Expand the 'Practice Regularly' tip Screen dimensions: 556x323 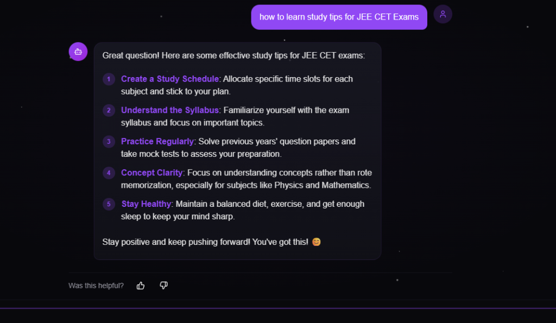coord(157,141)
